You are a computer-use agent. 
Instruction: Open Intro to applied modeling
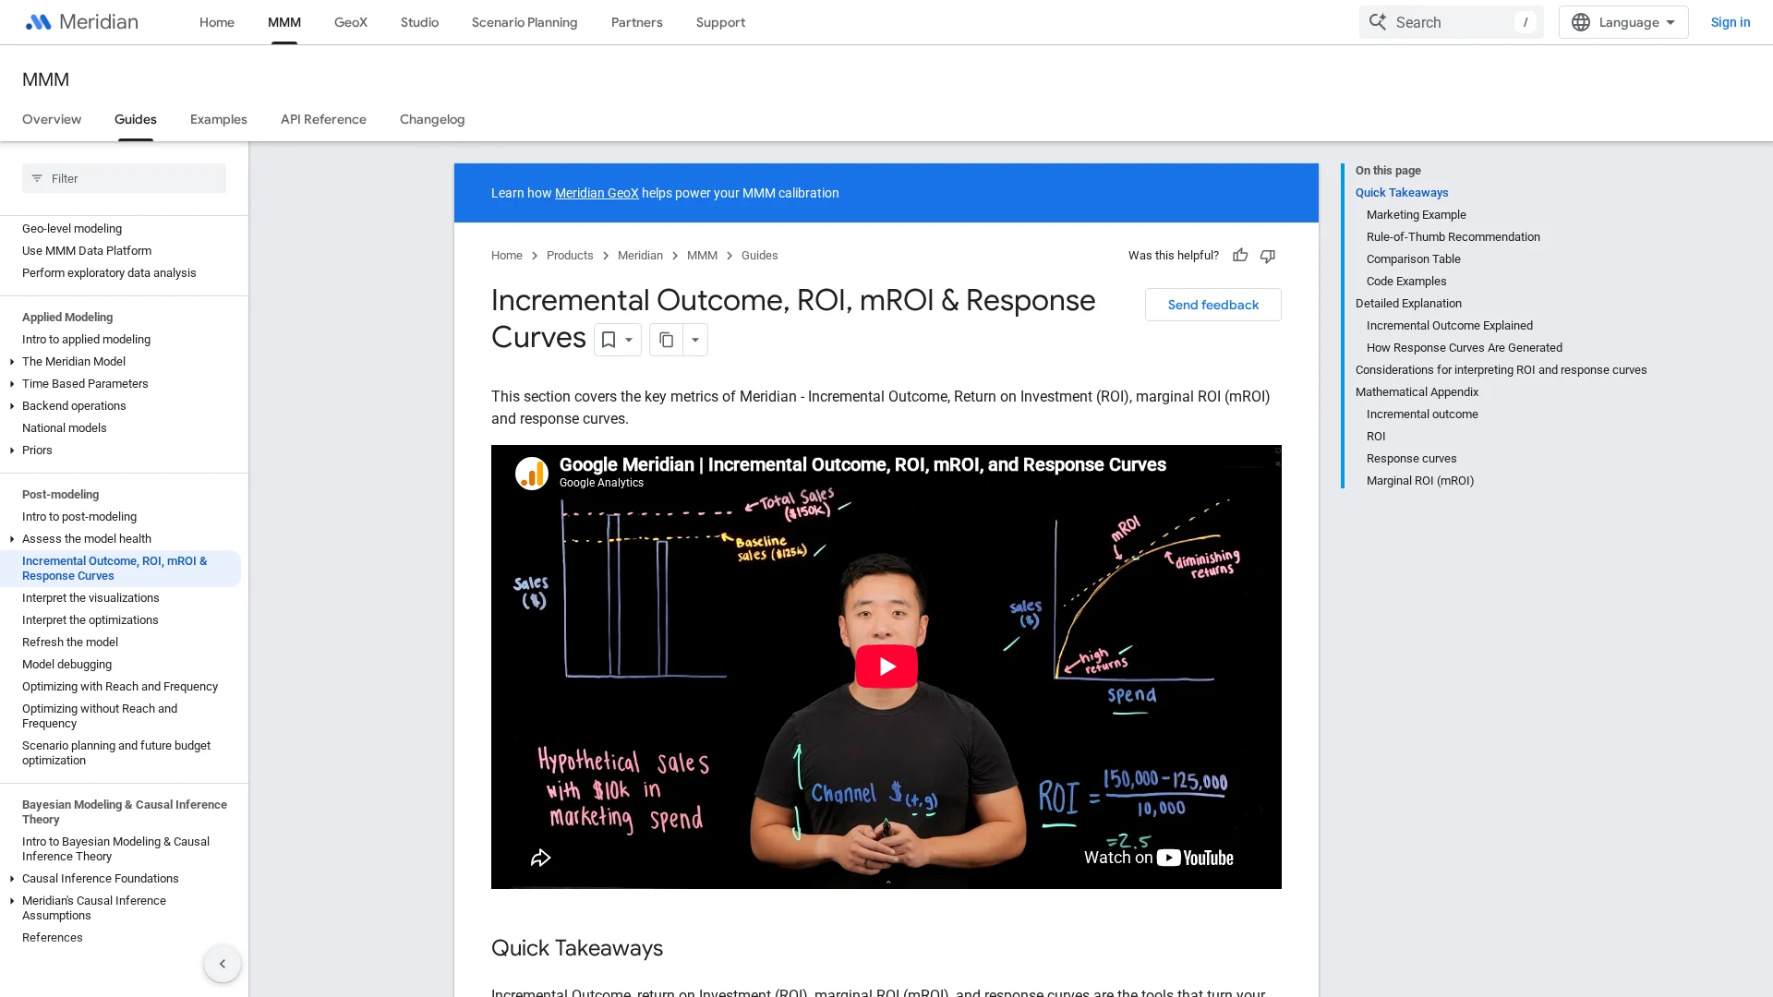(x=86, y=340)
